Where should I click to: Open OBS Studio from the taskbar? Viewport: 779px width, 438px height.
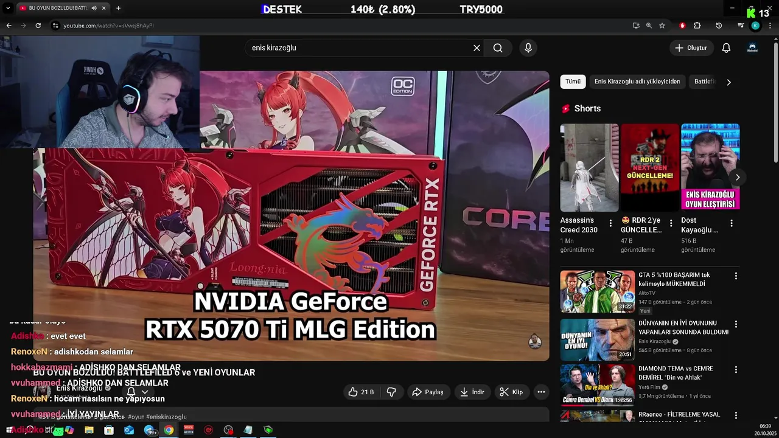228,430
